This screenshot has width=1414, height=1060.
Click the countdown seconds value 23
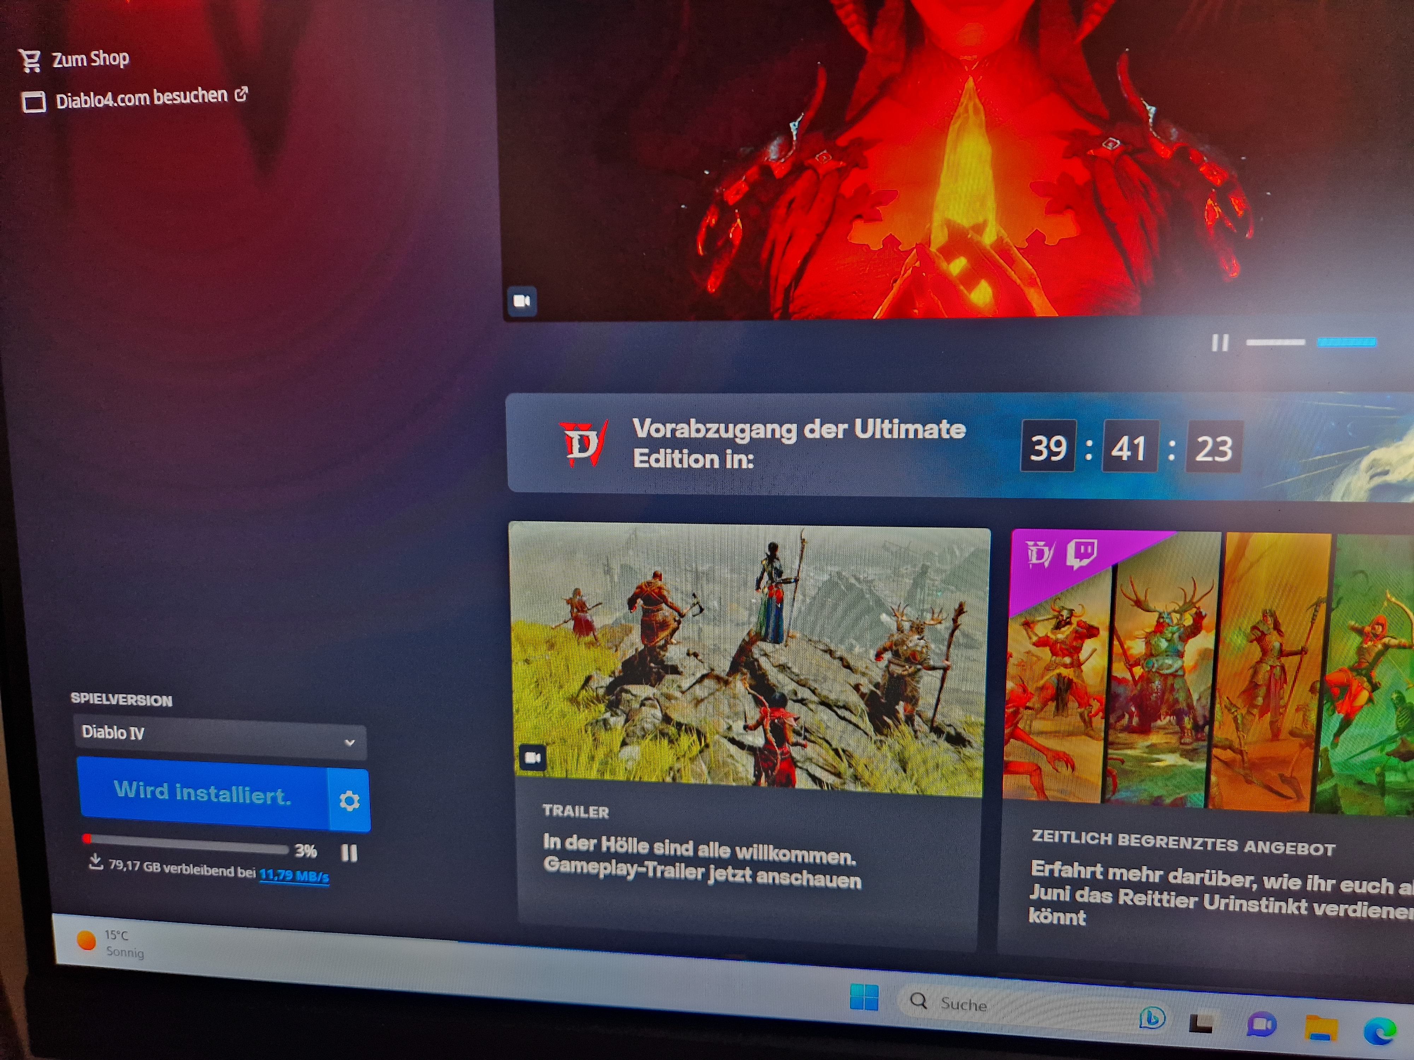1213,447
